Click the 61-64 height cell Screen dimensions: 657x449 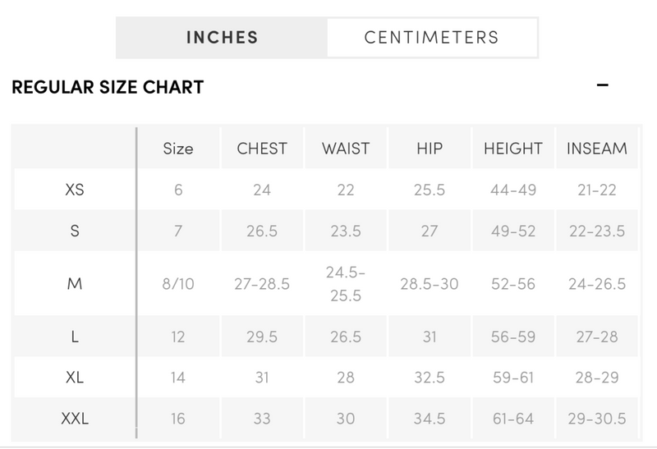(513, 419)
